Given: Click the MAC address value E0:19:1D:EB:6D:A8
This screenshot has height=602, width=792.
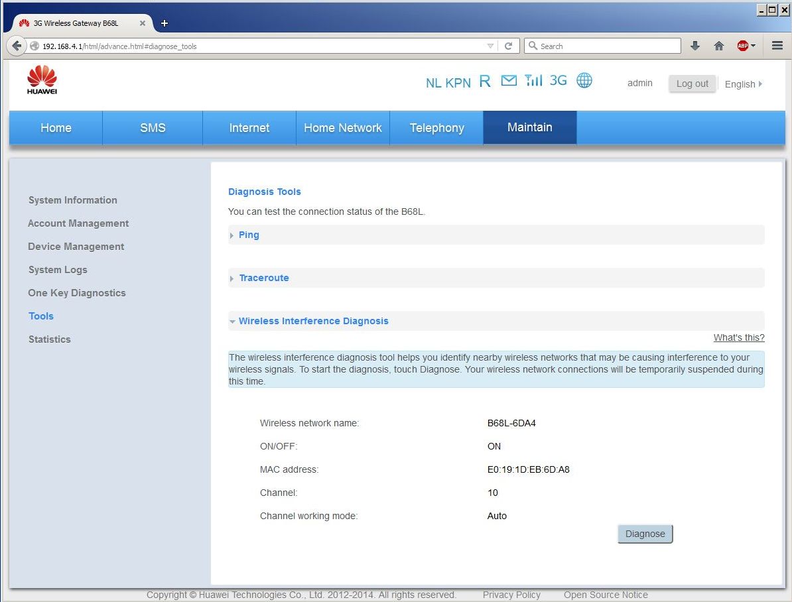Looking at the screenshot, I should click(x=529, y=469).
